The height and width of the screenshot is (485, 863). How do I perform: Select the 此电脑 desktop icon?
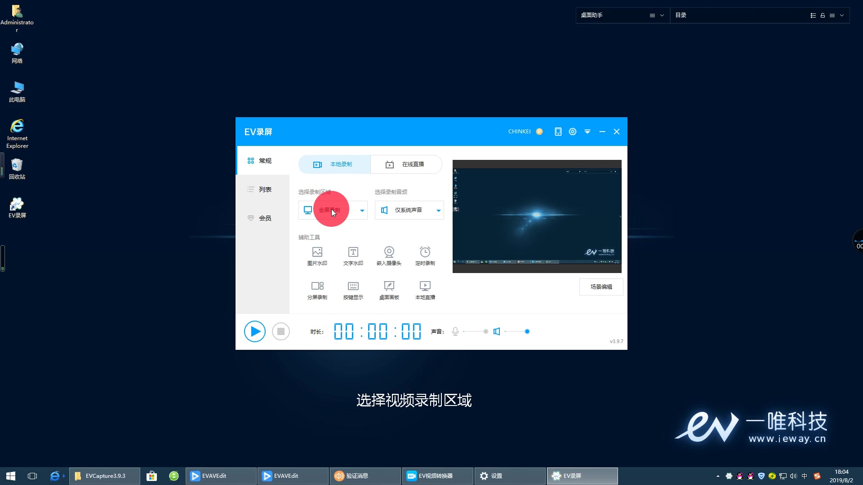pos(17,92)
